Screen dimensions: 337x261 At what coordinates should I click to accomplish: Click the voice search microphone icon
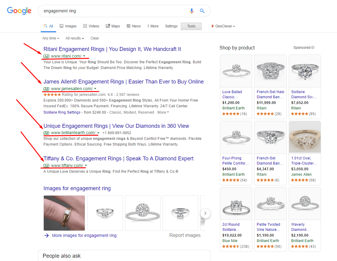click(x=192, y=11)
